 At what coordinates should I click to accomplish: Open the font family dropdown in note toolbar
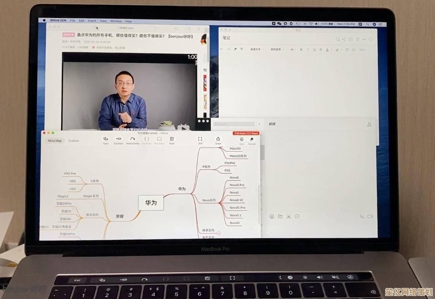pos(277,49)
